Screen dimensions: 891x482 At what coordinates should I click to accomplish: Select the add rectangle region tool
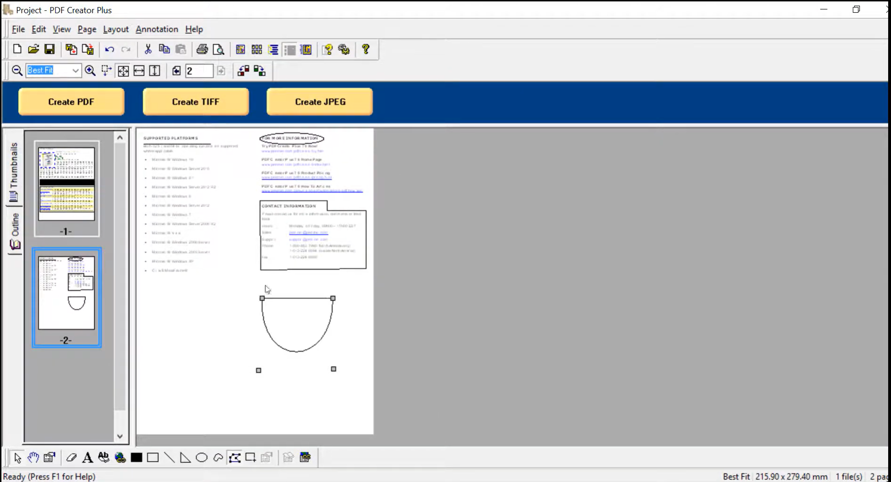[x=251, y=458]
